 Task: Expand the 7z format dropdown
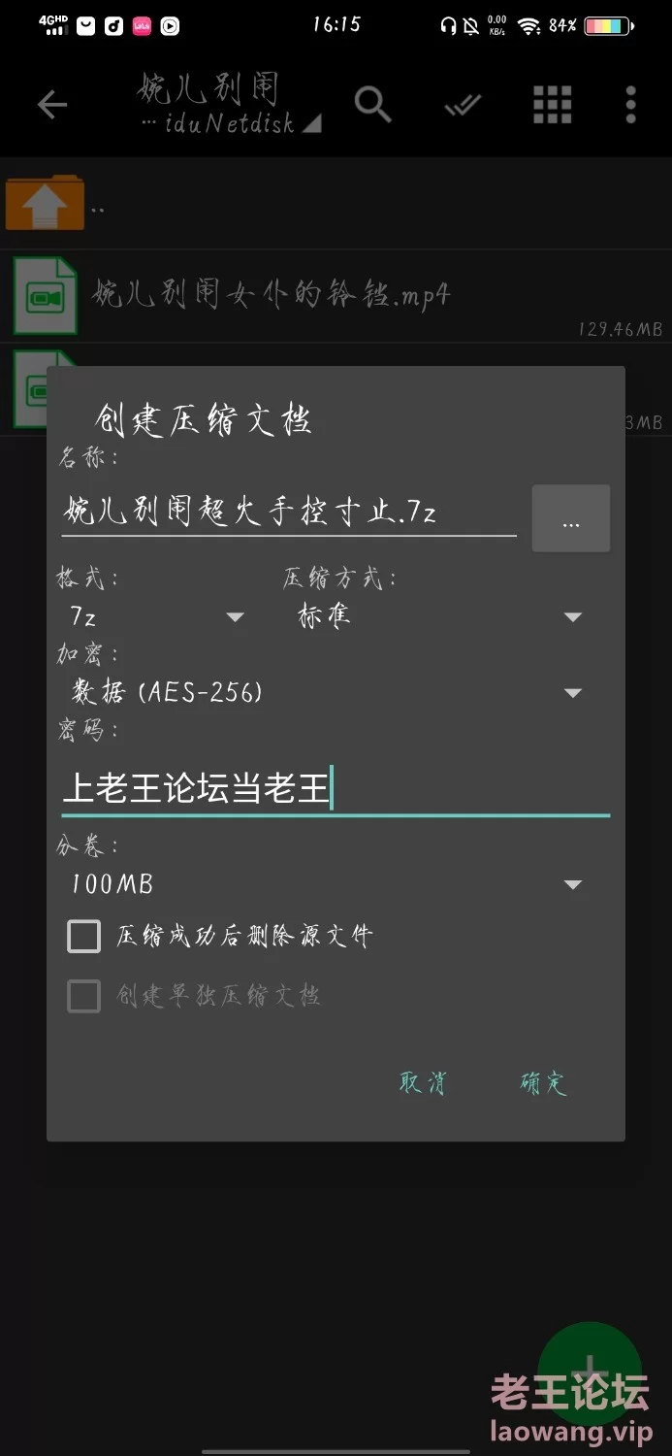[x=155, y=616]
